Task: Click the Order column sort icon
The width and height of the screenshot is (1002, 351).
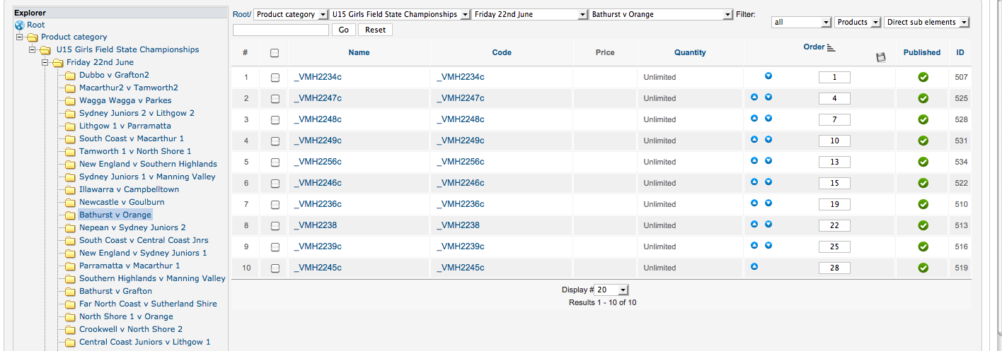Action: coord(831,47)
